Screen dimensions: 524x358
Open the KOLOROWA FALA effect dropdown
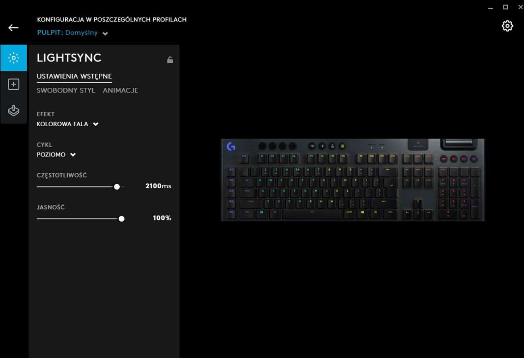tap(68, 124)
